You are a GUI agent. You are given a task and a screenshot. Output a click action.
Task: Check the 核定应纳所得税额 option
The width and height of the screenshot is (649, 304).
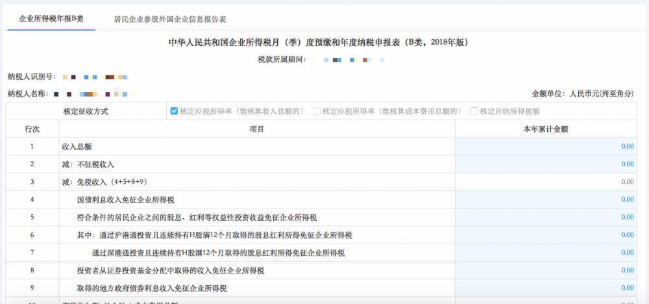point(474,111)
